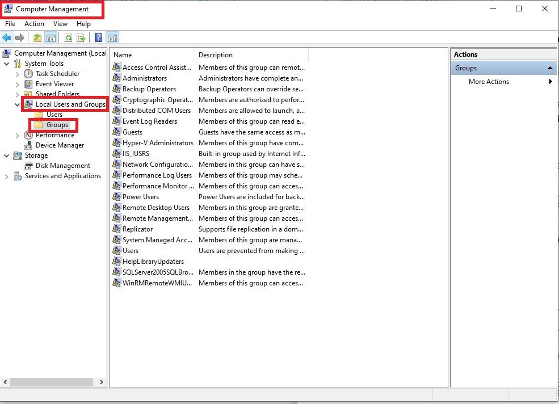Select System Managed Acc... group
The image size is (559, 404).
[x=157, y=240]
